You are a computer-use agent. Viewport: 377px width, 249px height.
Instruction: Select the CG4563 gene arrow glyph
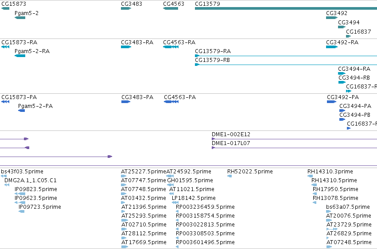(171, 8)
